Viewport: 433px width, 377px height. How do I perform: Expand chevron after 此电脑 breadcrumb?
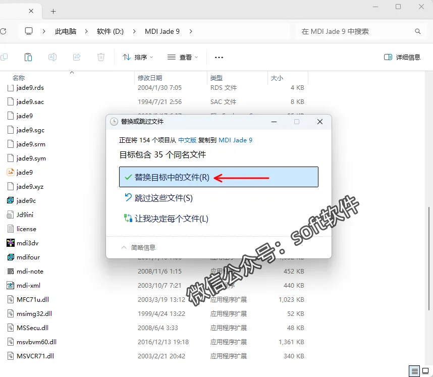coord(86,31)
